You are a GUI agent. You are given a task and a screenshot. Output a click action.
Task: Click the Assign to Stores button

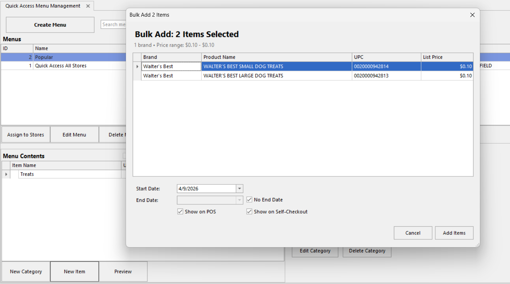[x=25, y=135]
